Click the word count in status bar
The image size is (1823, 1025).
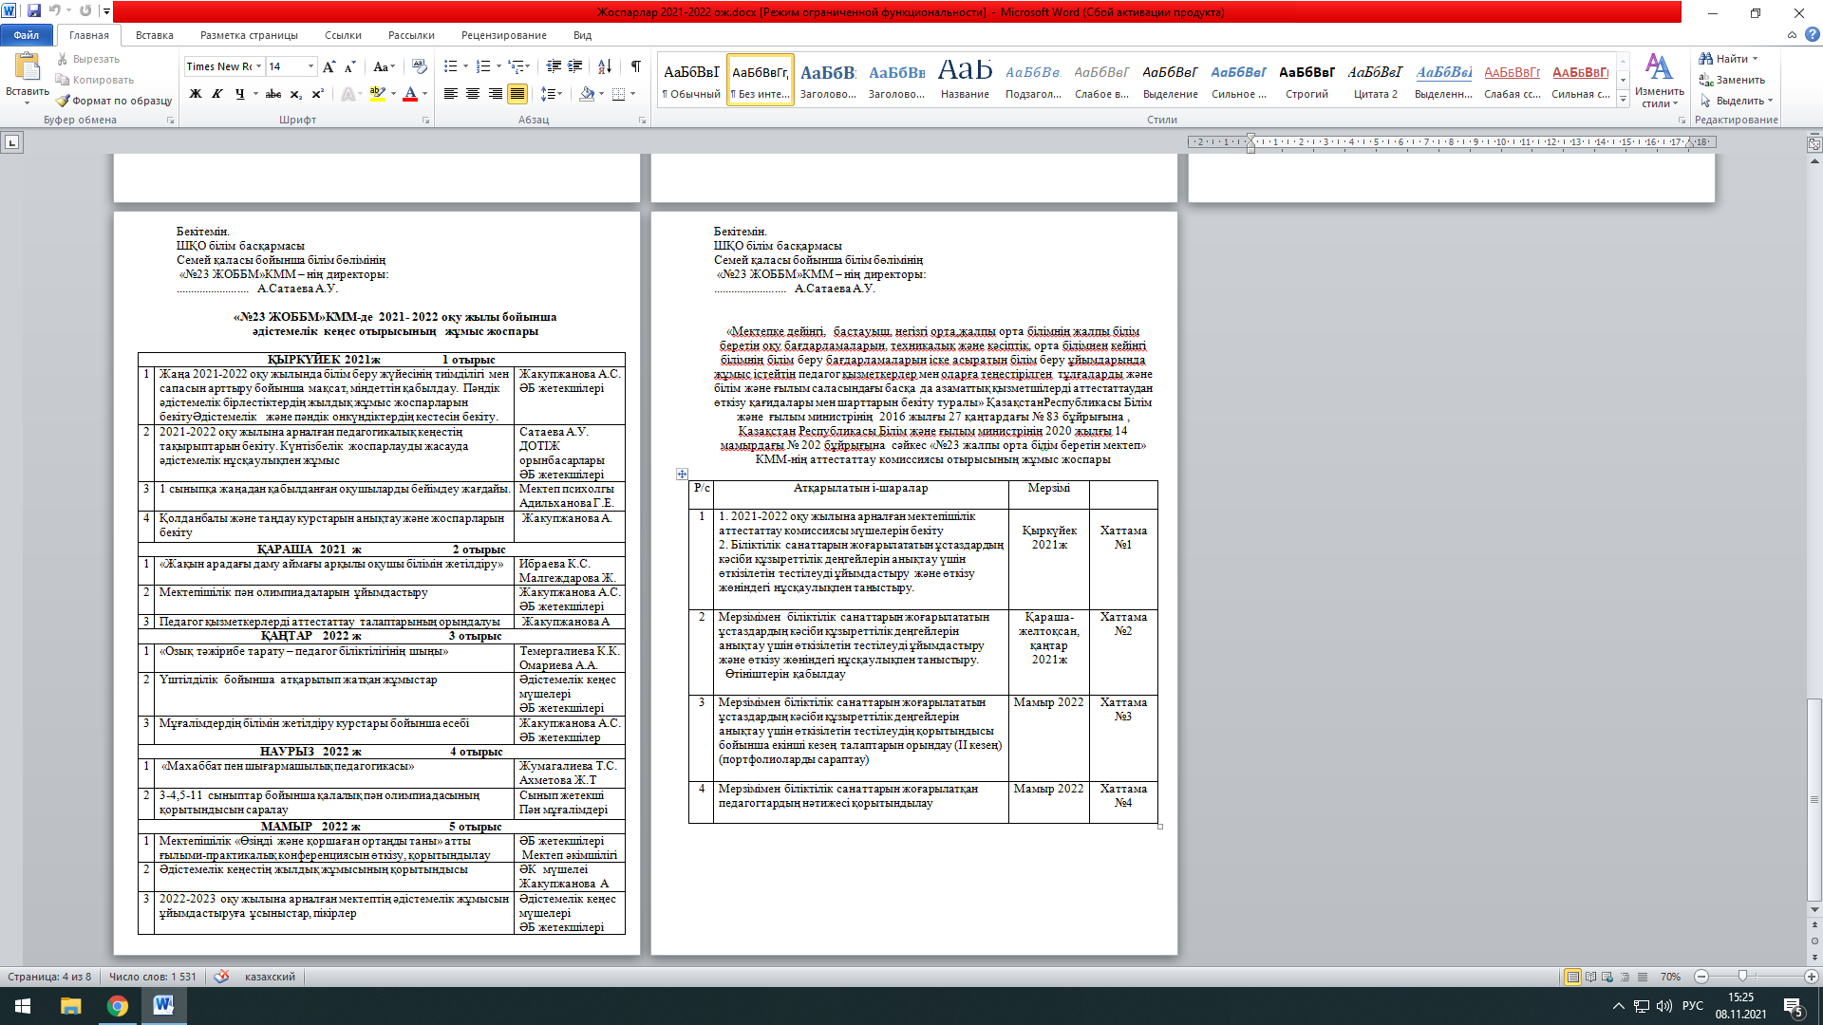[152, 977]
